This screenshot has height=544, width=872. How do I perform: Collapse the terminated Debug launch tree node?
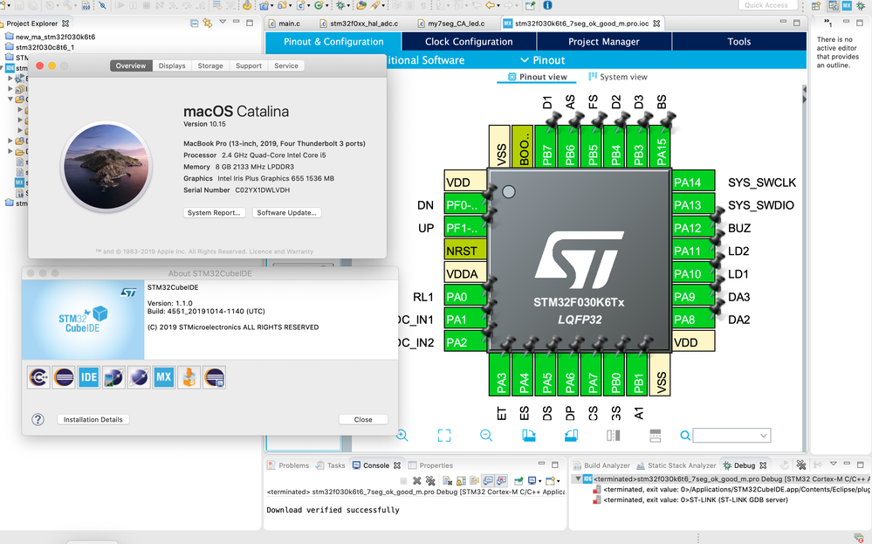[578, 479]
